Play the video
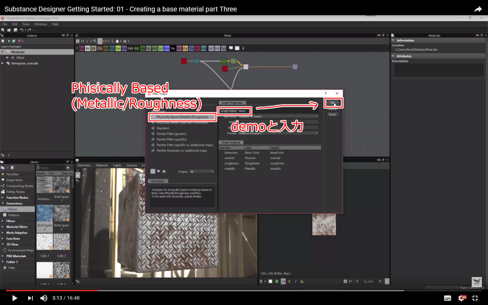Viewport: 488px width, 305px height. [14, 298]
